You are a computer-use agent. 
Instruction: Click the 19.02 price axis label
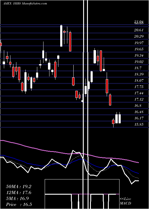139,62
